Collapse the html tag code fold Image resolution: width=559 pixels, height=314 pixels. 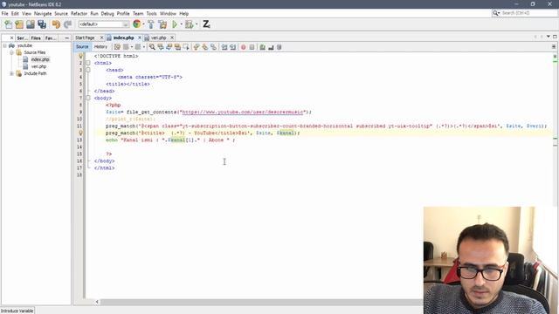click(88, 63)
